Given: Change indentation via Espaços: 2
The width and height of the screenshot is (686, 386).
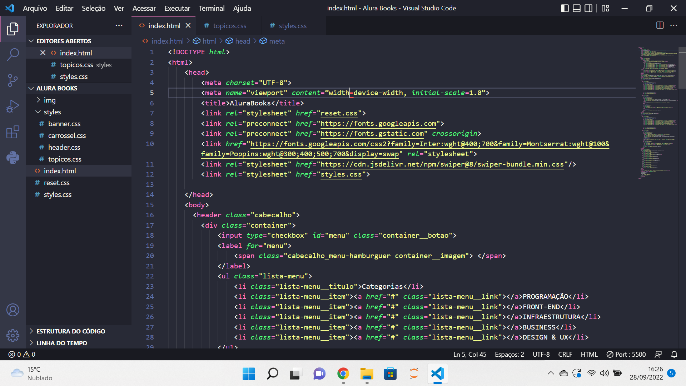Looking at the screenshot, I should click(x=509, y=354).
